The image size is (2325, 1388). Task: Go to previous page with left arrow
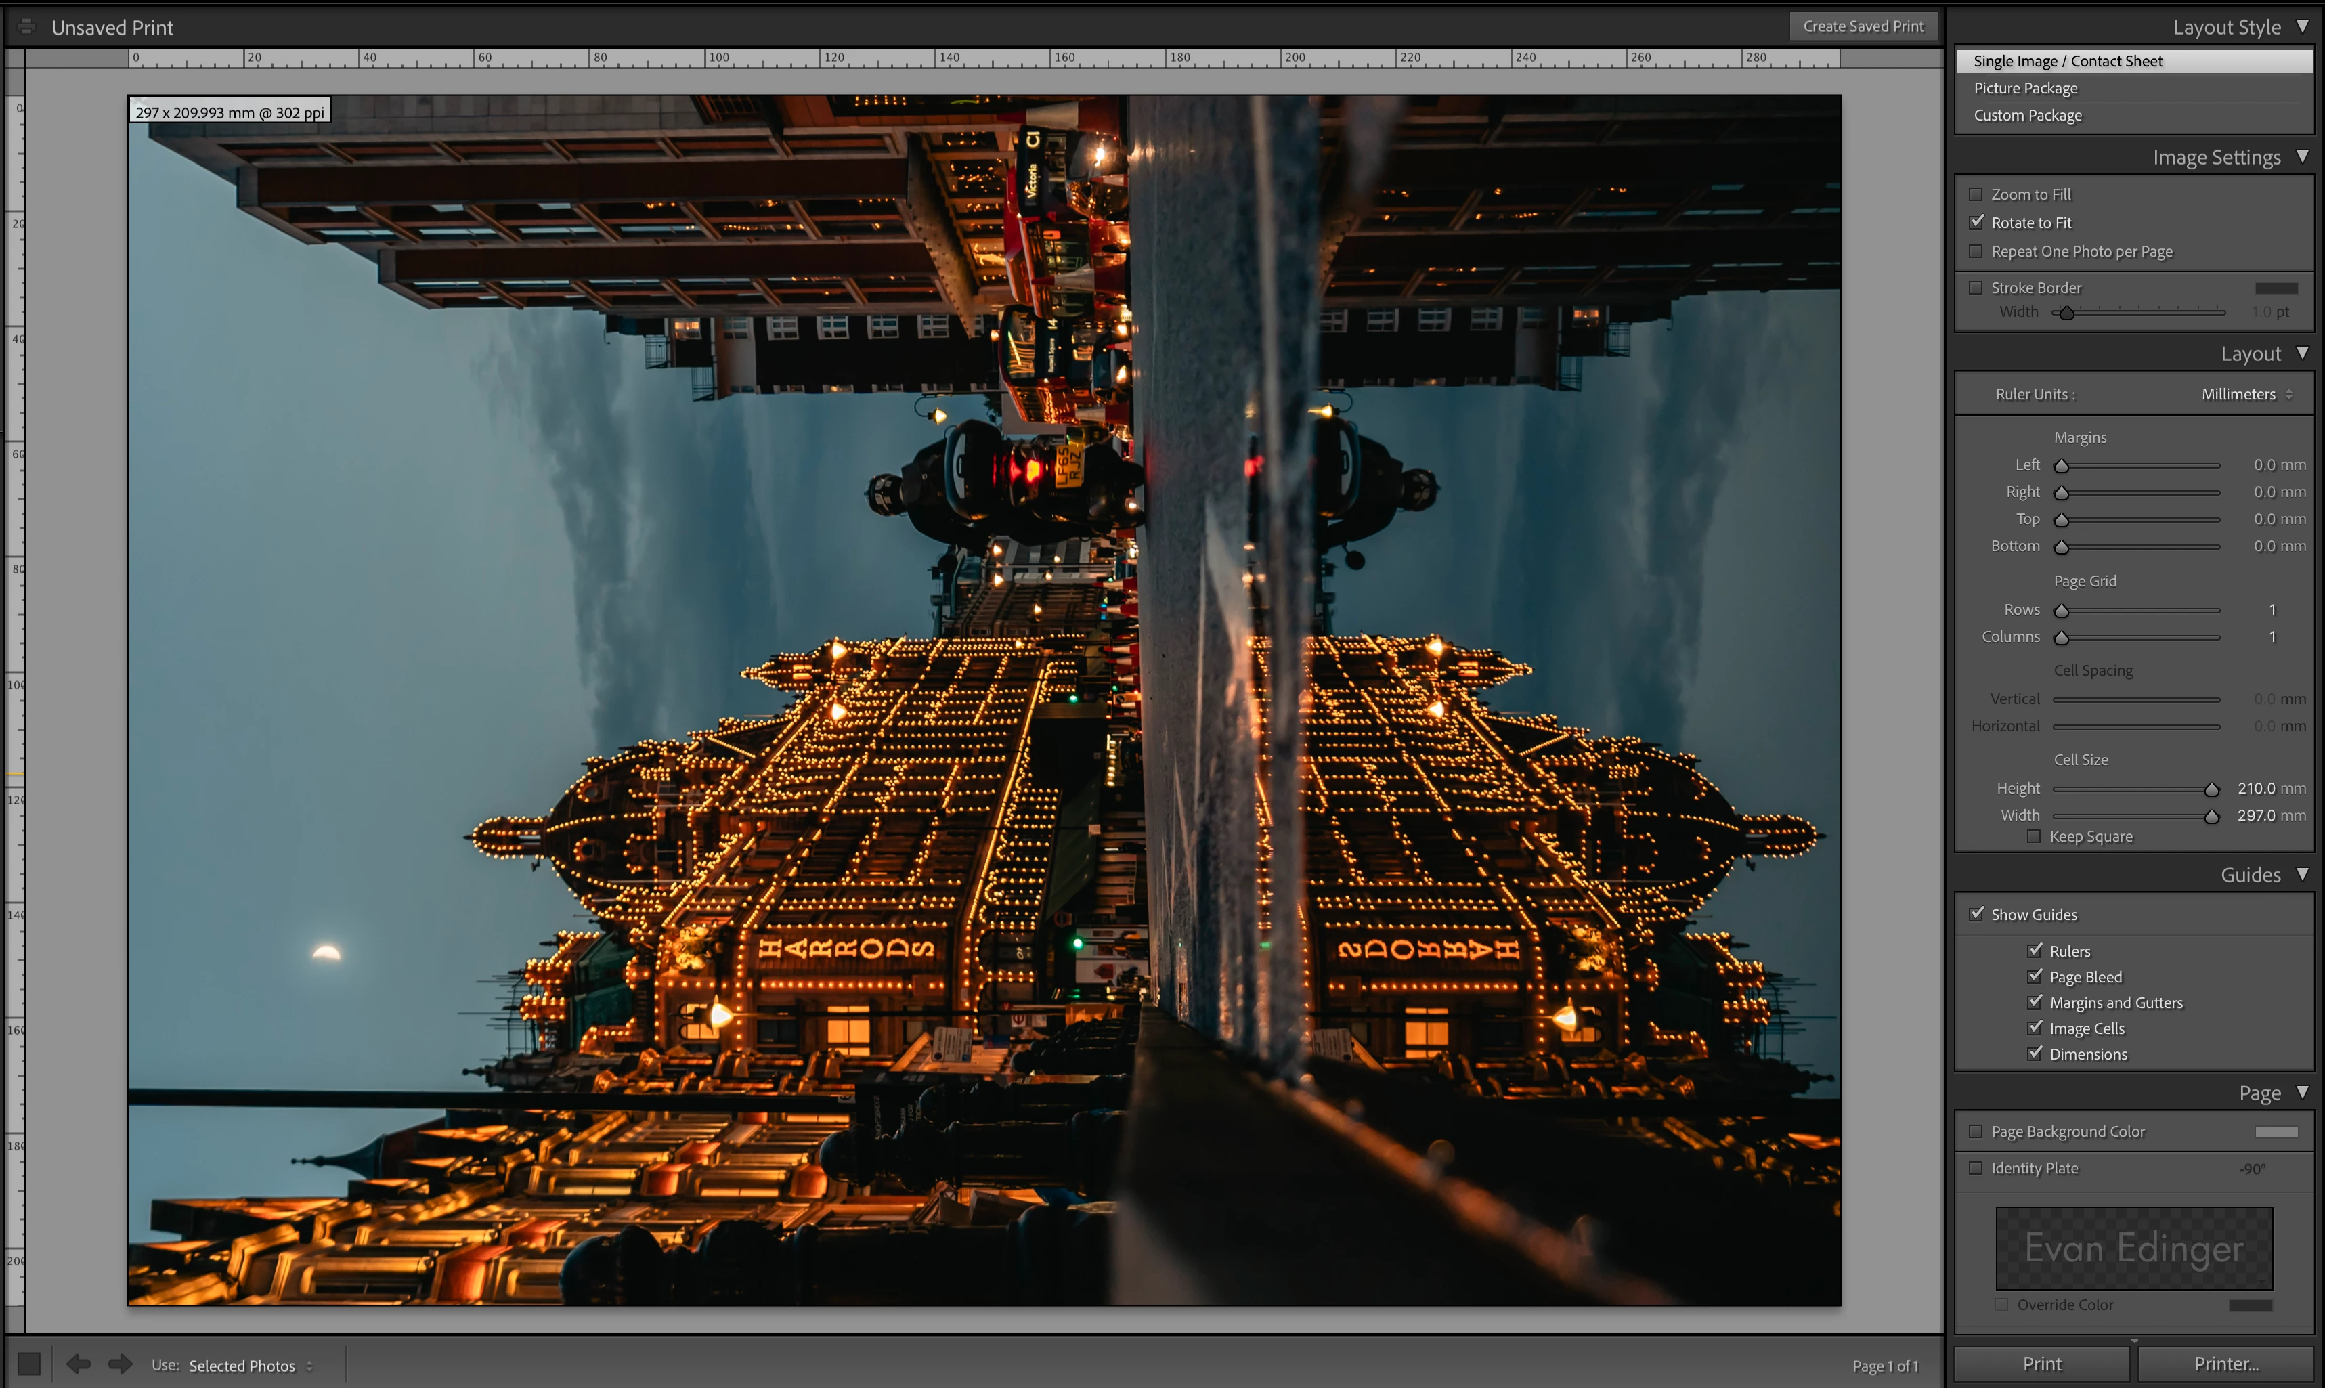(79, 1364)
